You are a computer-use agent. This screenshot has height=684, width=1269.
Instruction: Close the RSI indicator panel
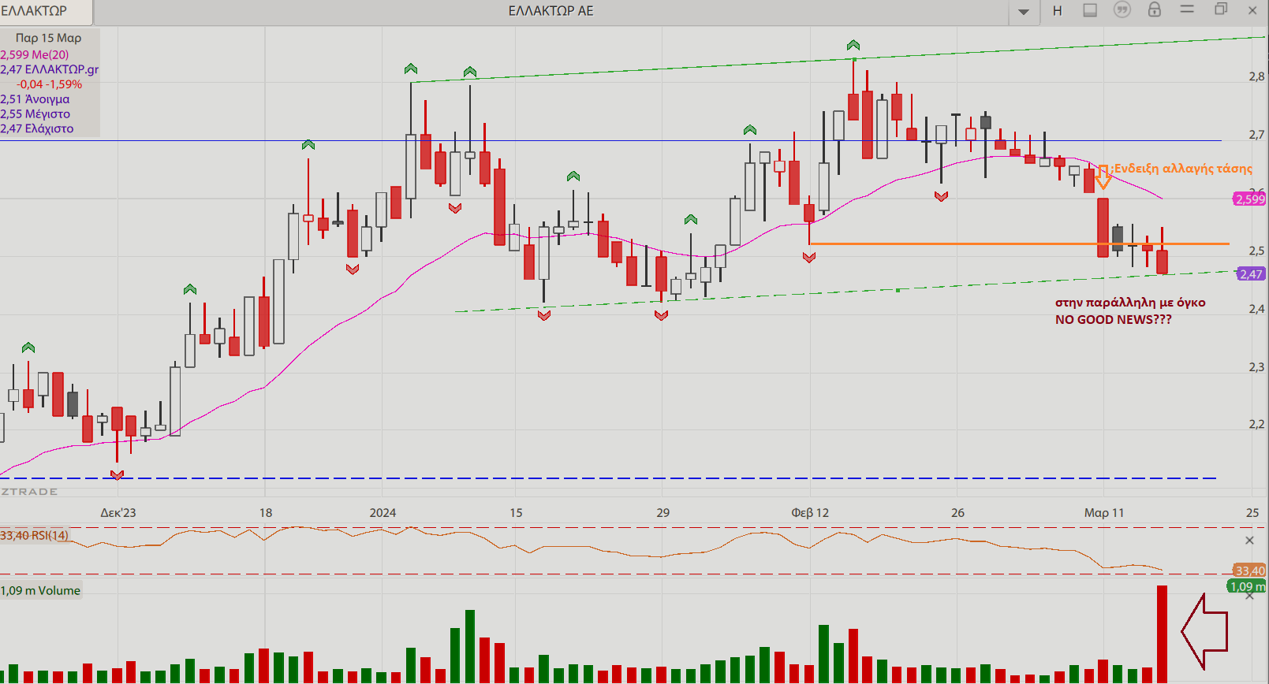pyautogui.click(x=1249, y=540)
